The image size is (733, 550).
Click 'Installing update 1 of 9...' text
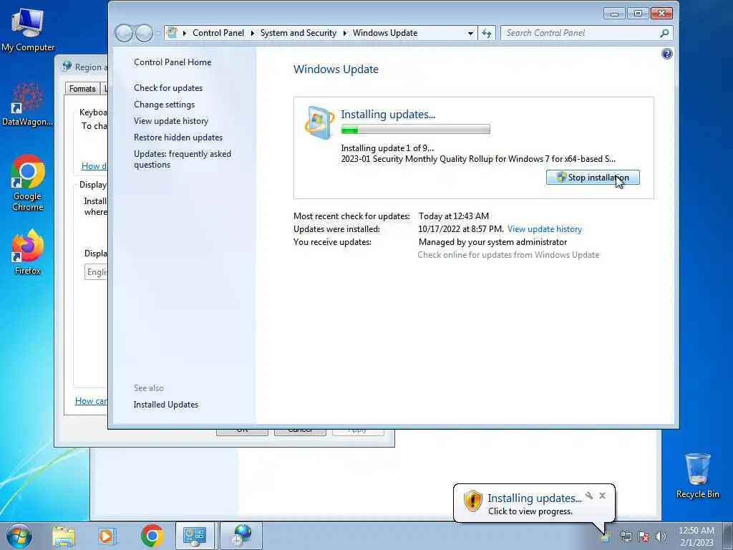(387, 148)
